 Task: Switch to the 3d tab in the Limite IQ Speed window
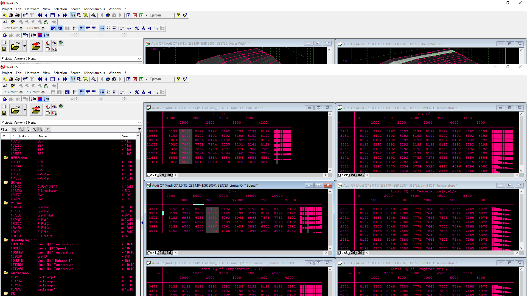click(x=169, y=253)
